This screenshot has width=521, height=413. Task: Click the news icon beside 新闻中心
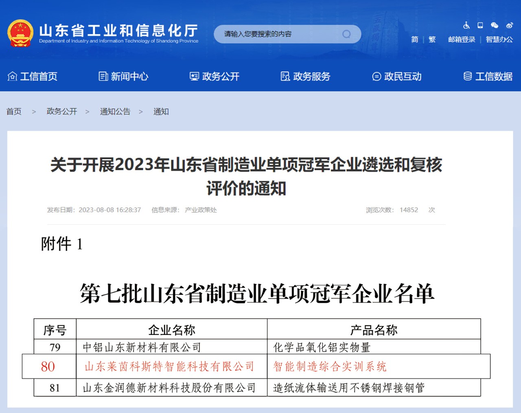[103, 76]
